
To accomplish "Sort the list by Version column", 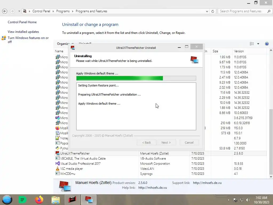I will pyautogui.click(x=239, y=51).
